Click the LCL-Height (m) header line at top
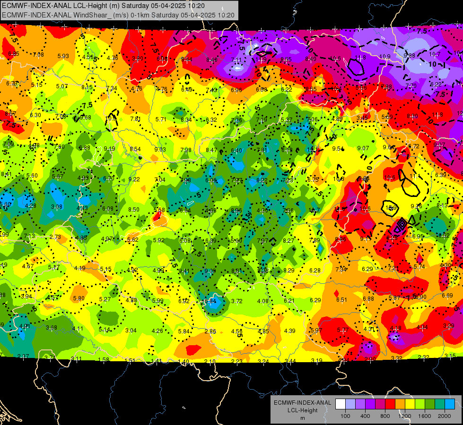Viewport: 463px width, 425px height. [x=103, y=6]
